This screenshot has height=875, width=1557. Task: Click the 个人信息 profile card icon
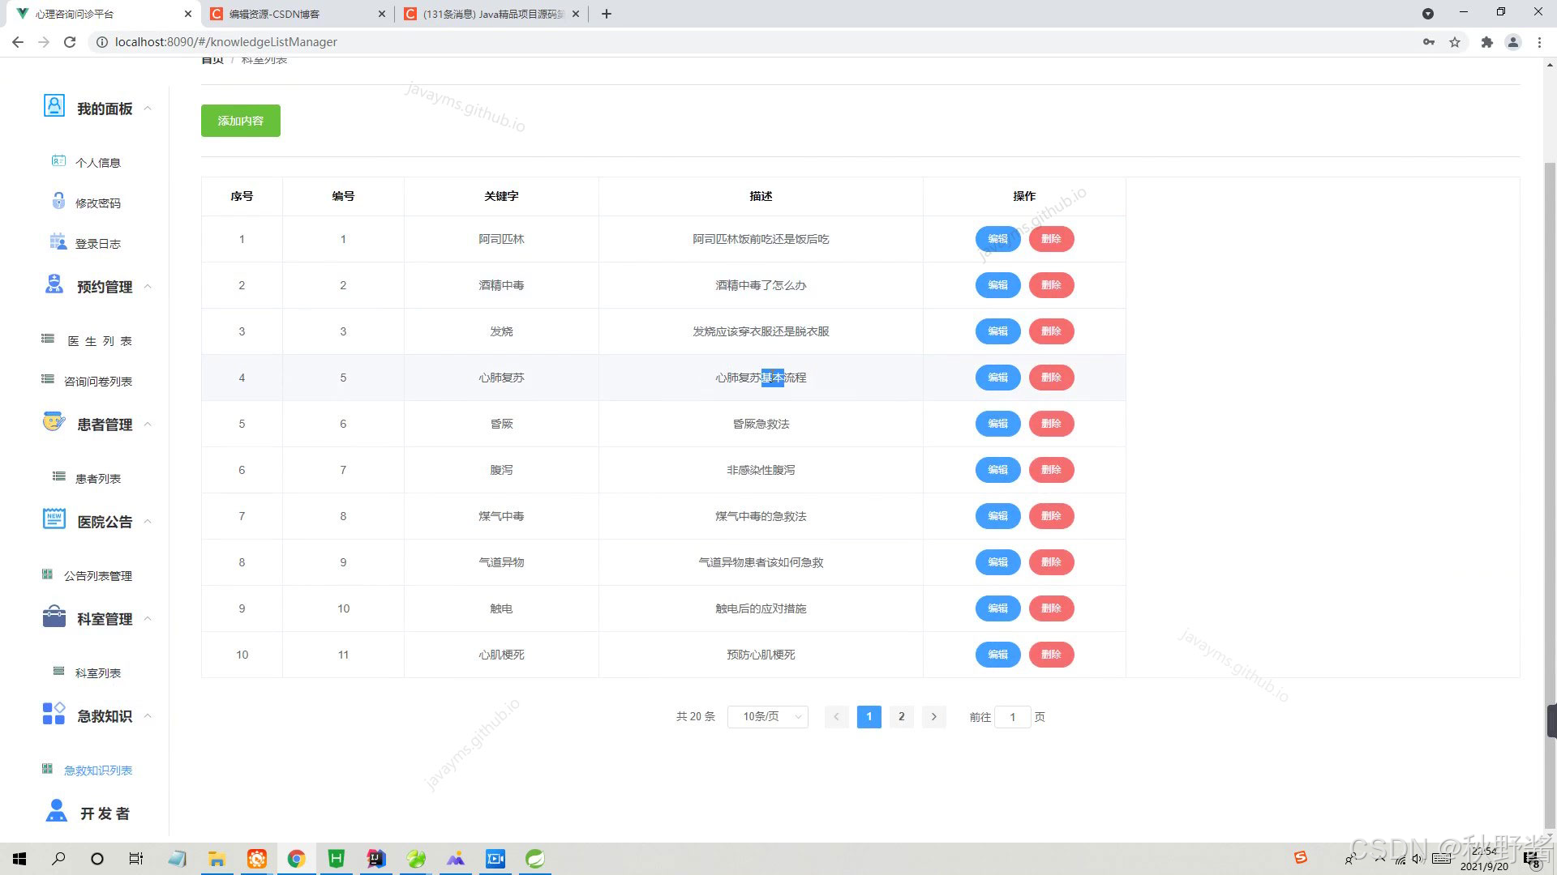click(x=58, y=161)
